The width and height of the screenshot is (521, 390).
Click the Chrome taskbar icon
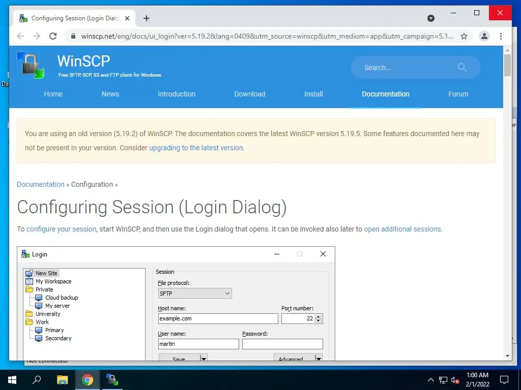pos(88,380)
